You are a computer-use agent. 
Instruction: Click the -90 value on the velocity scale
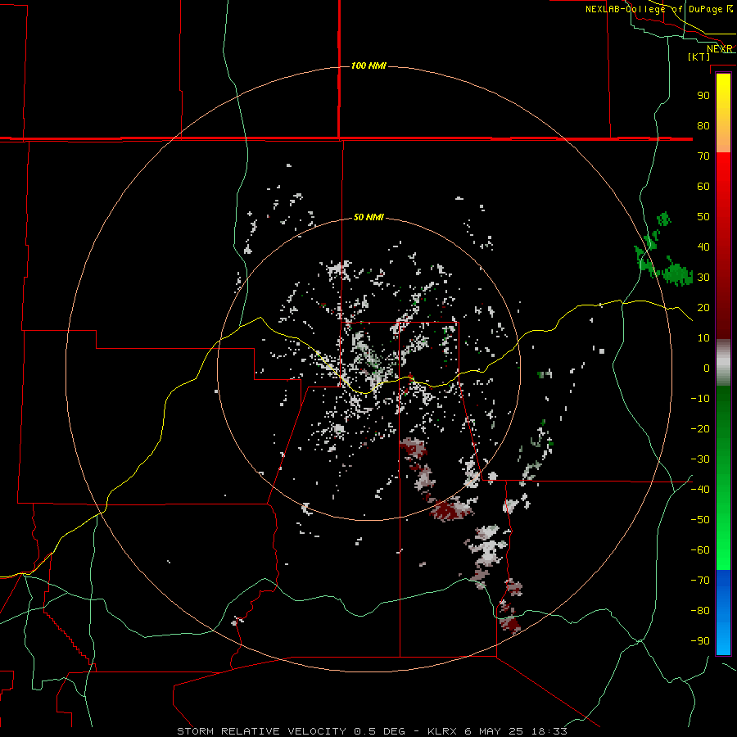(700, 641)
